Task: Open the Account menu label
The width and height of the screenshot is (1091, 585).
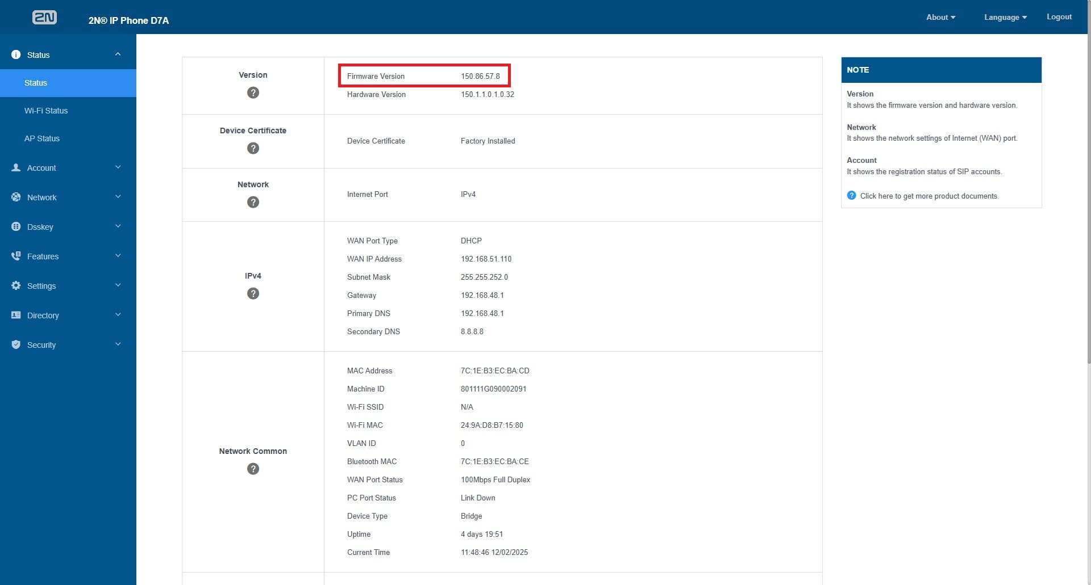Action: tap(41, 168)
